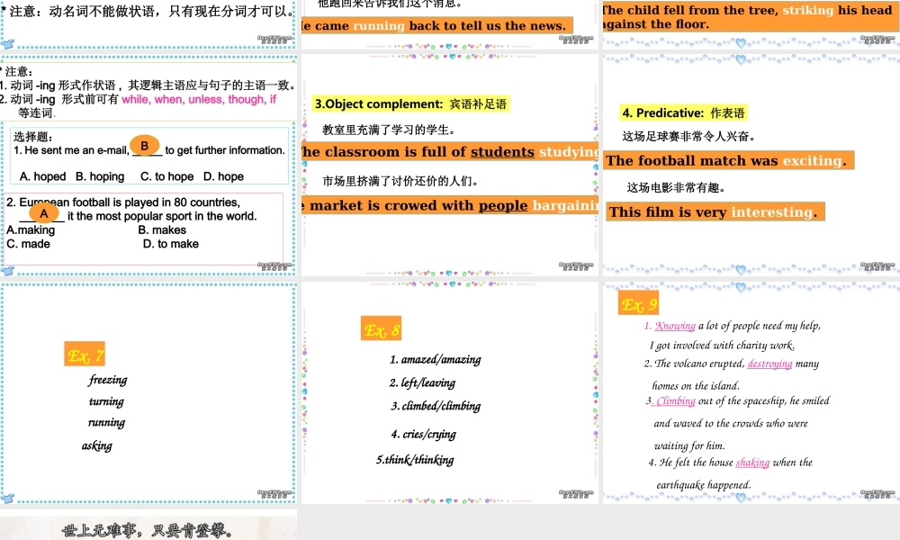Click 'This film is very interesting.' bar
This screenshot has height=540, width=900.
tap(715, 211)
